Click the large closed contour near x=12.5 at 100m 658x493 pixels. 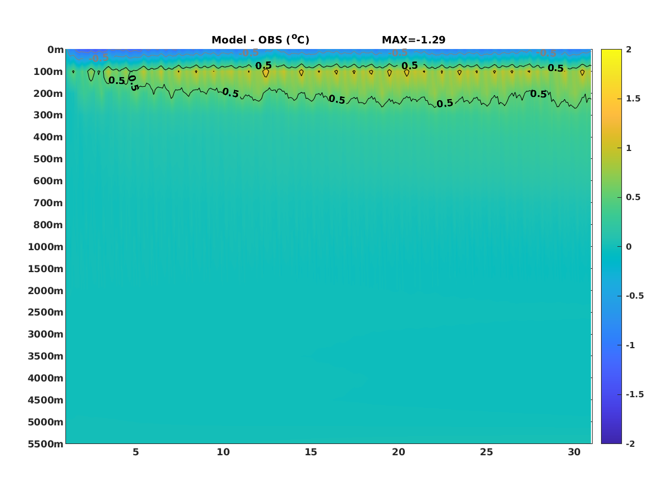point(266,73)
